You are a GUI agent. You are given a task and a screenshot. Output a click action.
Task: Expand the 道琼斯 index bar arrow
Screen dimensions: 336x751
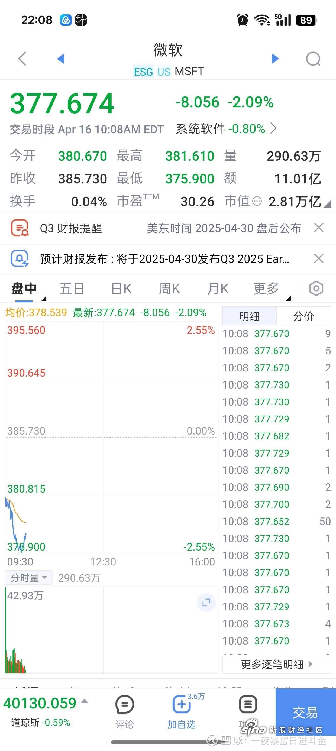pyautogui.click(x=84, y=701)
